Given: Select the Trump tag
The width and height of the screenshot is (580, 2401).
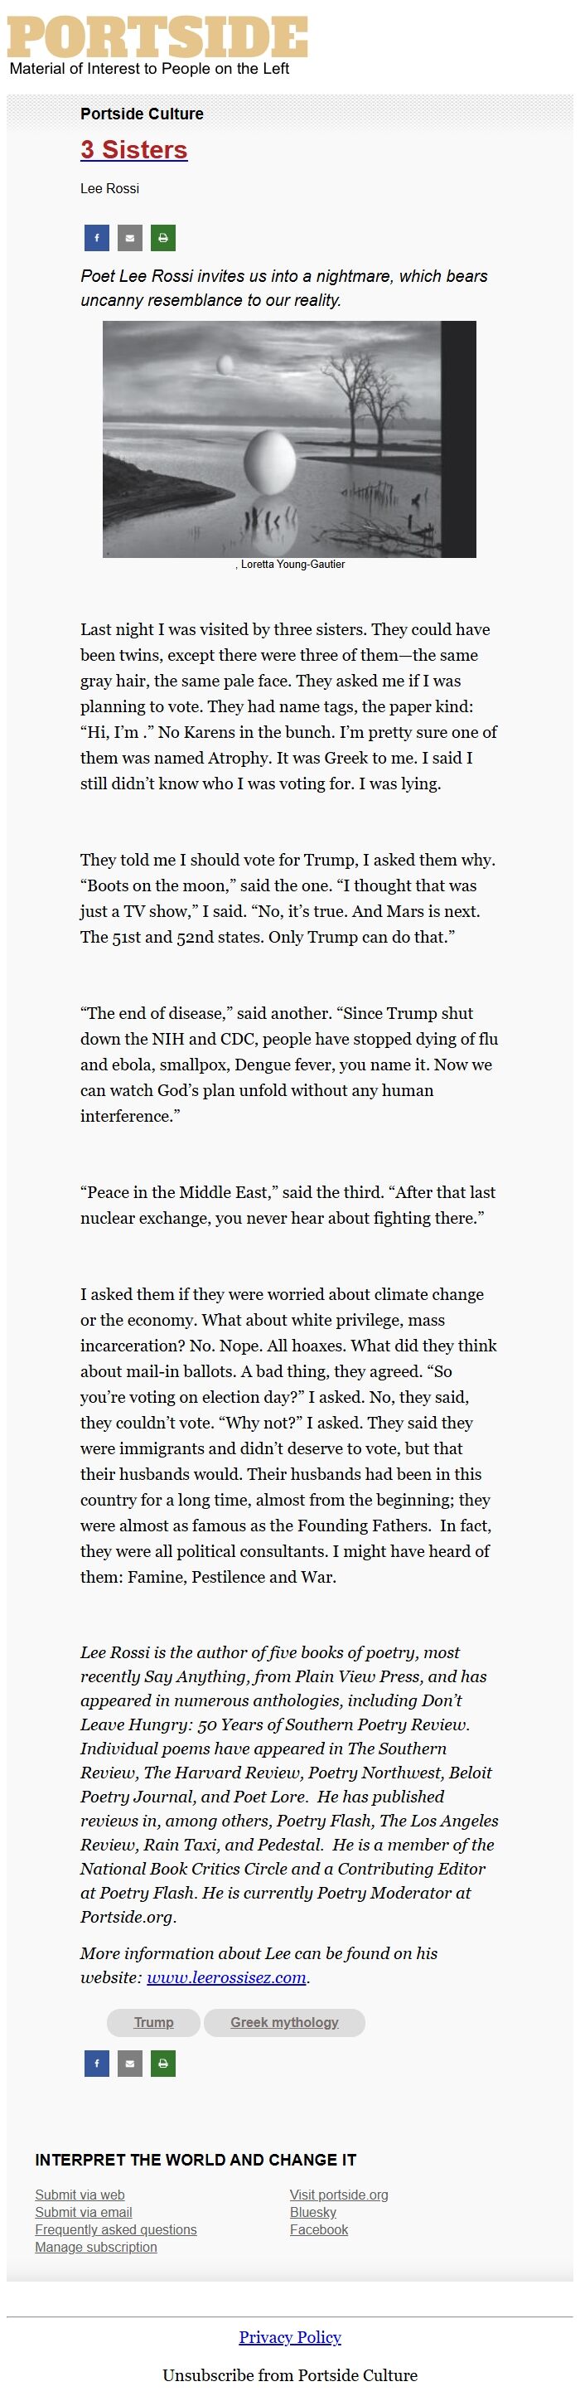Looking at the screenshot, I should coord(153,2021).
